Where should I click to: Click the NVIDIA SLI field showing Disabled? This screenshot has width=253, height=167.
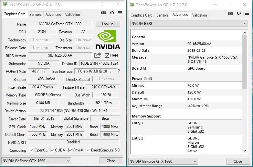tap(73, 142)
